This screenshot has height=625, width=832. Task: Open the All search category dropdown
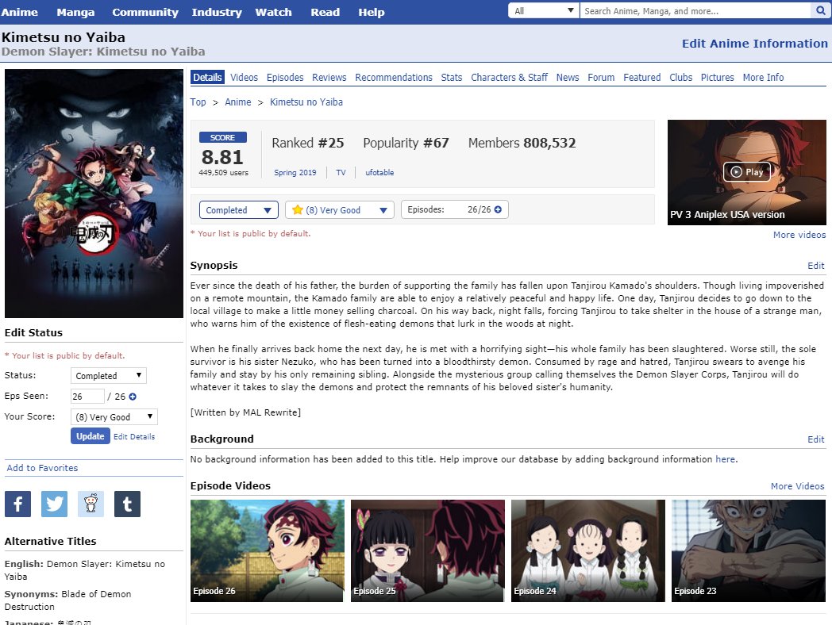(544, 10)
